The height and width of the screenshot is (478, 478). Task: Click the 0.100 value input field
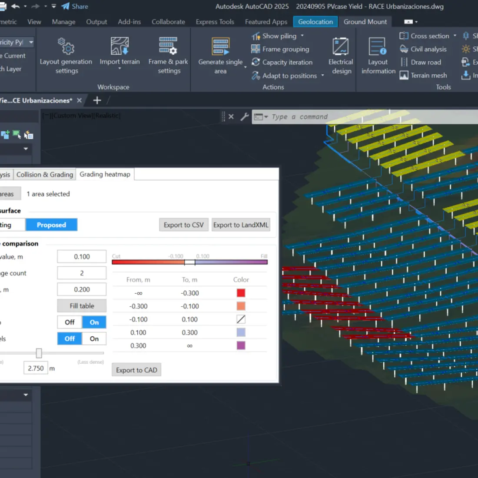pyautogui.click(x=82, y=257)
